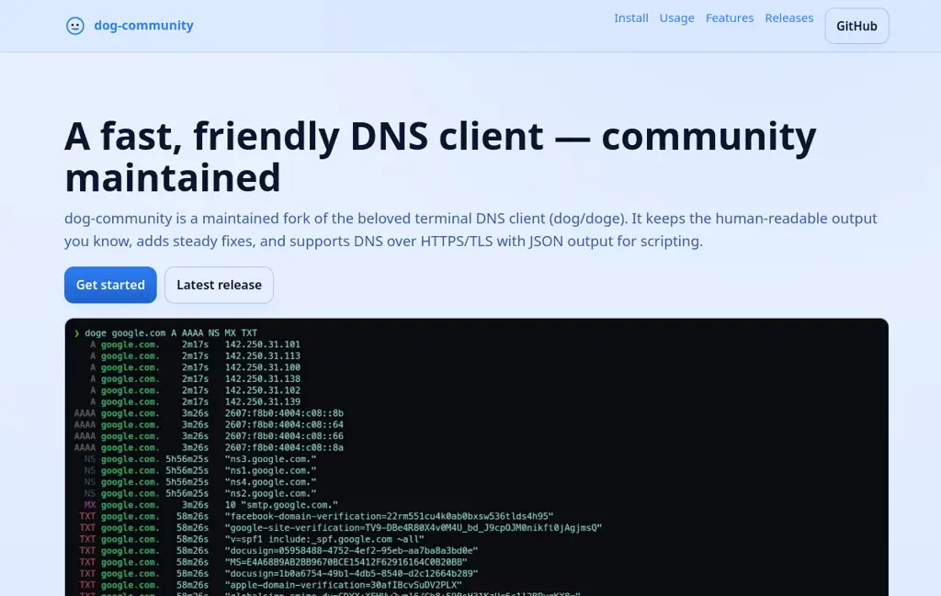Image resolution: width=941 pixels, height=596 pixels.
Task: Open the dog-community home link
Action: [x=129, y=26]
